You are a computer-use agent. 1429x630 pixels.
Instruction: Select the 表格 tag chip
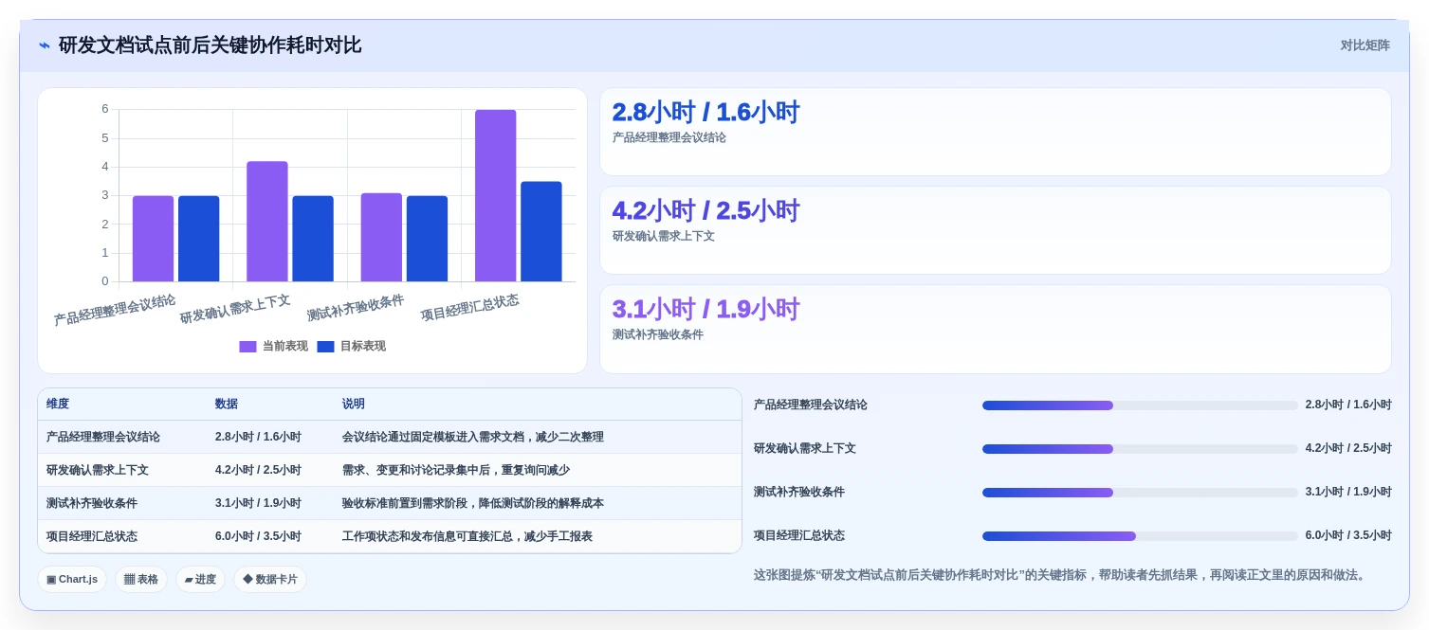pos(141,580)
